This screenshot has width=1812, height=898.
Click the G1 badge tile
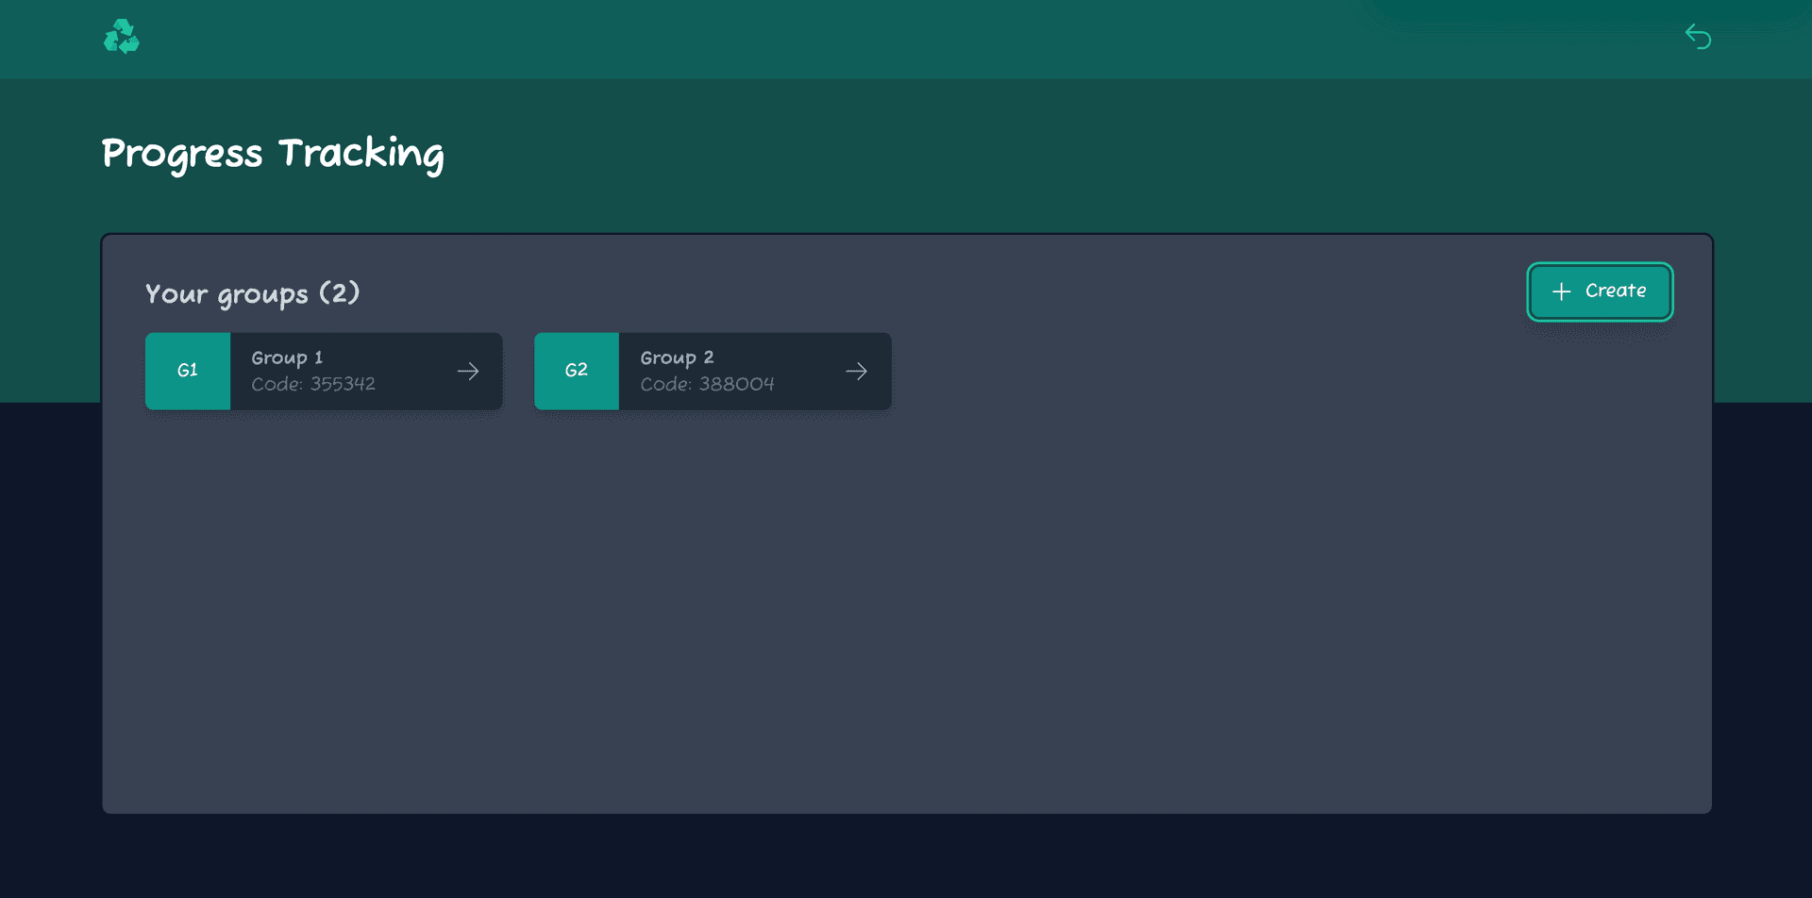point(188,371)
